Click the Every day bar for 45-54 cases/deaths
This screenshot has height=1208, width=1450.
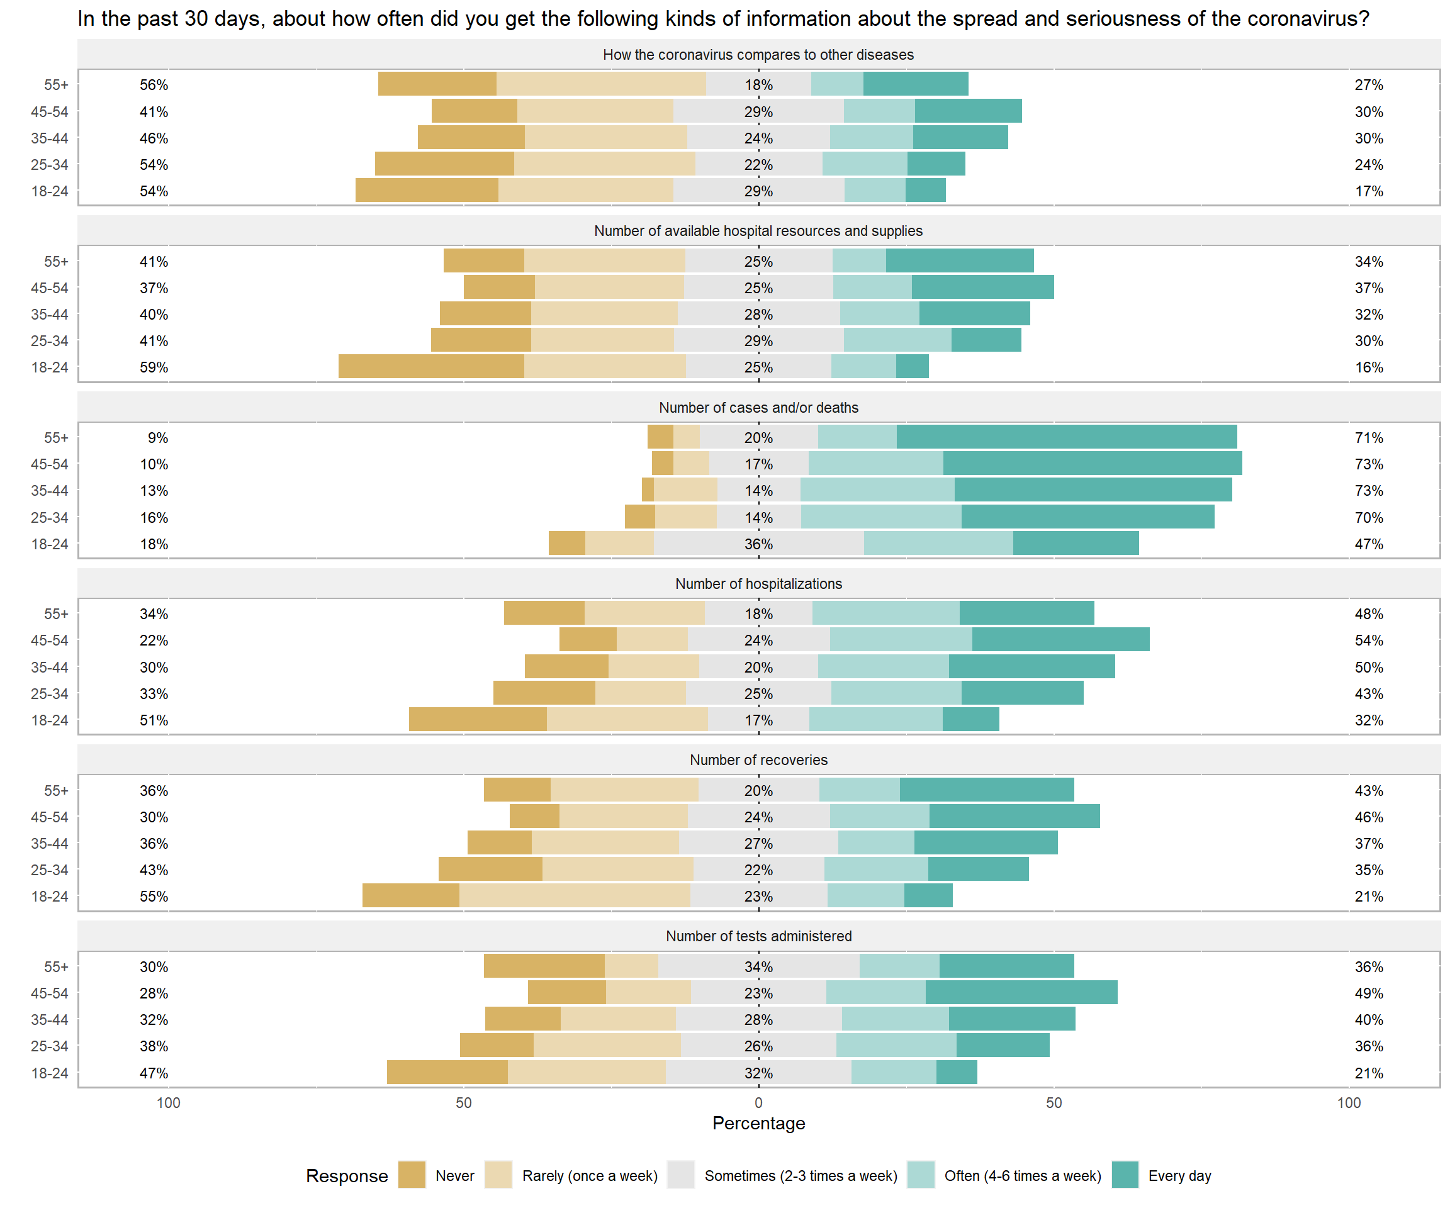pyautogui.click(x=1093, y=463)
